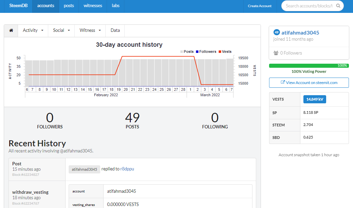Click the 0.000000 VESTS value
353x208 pixels.
click(x=123, y=204)
